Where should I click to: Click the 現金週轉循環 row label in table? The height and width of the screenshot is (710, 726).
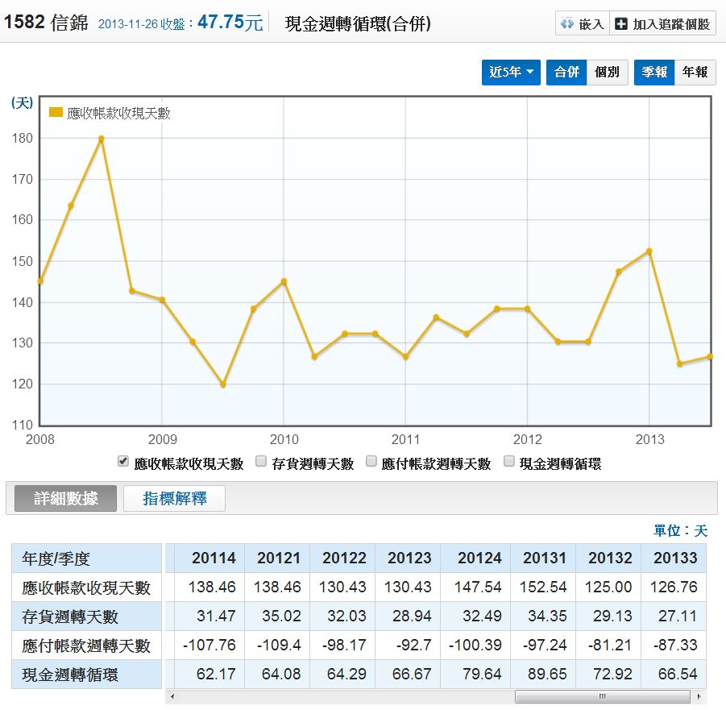tap(70, 675)
